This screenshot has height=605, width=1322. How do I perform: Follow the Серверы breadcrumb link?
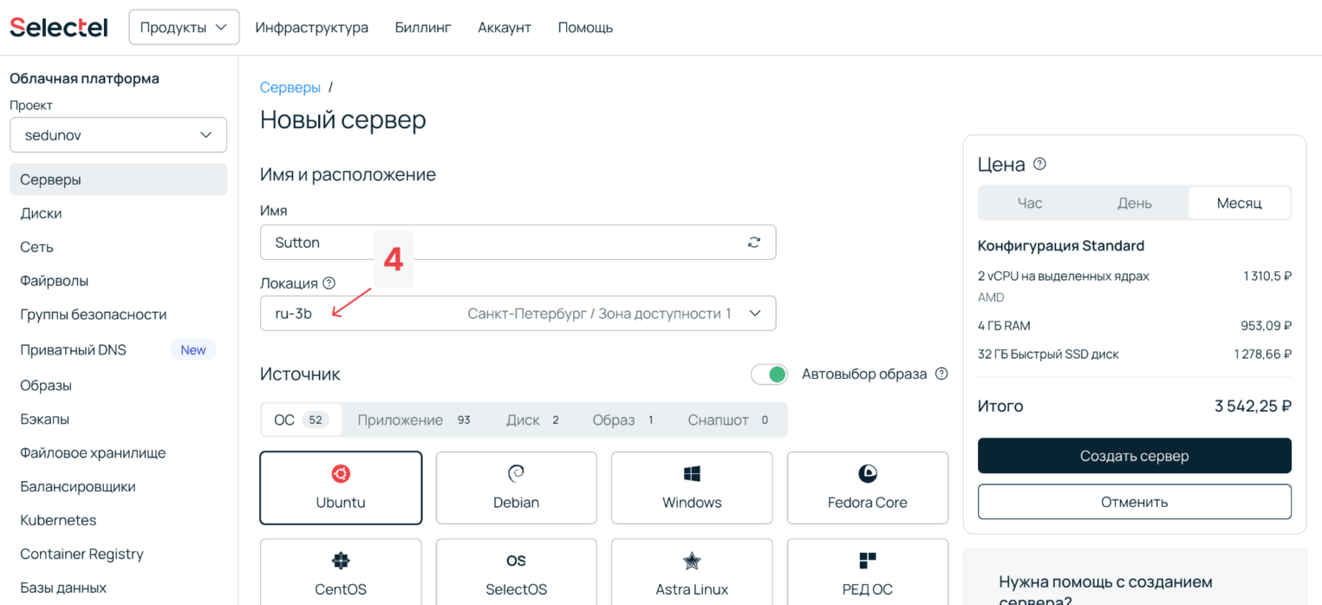click(x=290, y=88)
